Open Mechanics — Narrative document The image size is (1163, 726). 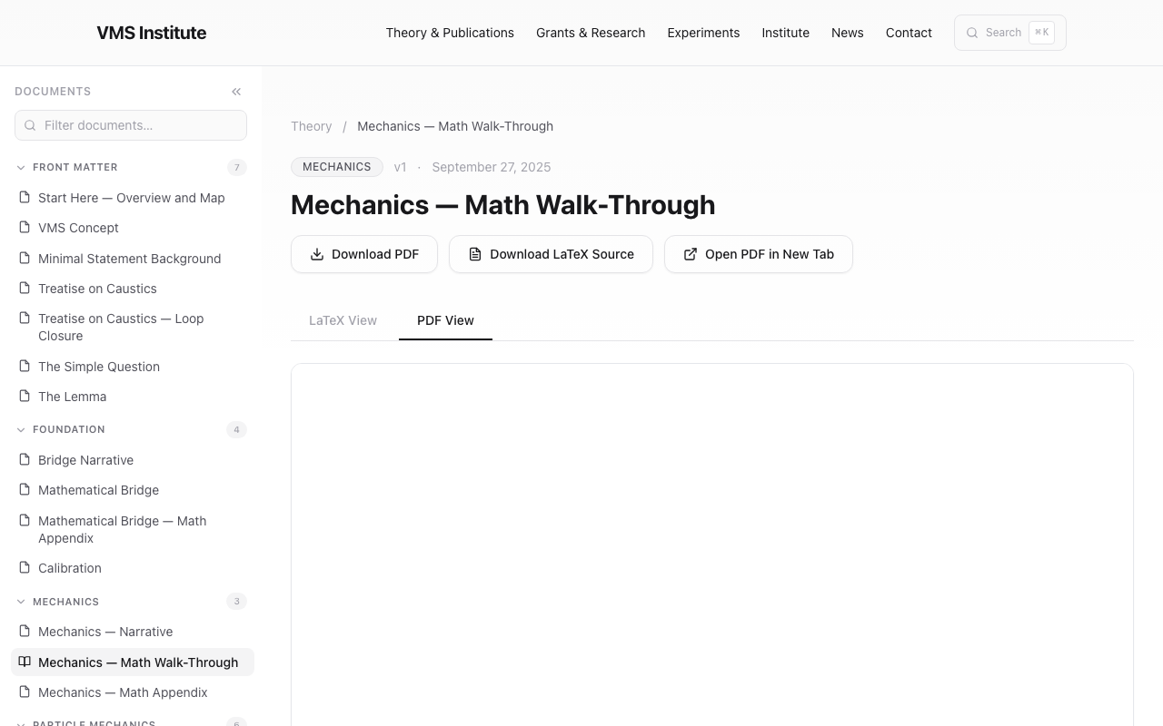click(x=133, y=632)
